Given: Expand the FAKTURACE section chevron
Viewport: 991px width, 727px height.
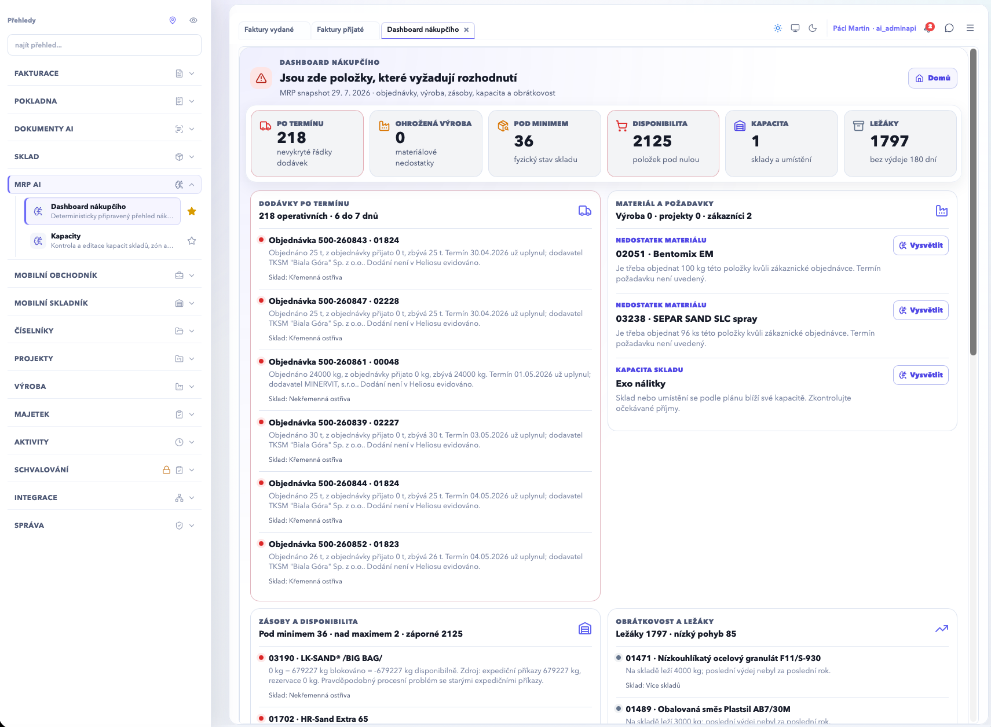Looking at the screenshot, I should pyautogui.click(x=192, y=74).
